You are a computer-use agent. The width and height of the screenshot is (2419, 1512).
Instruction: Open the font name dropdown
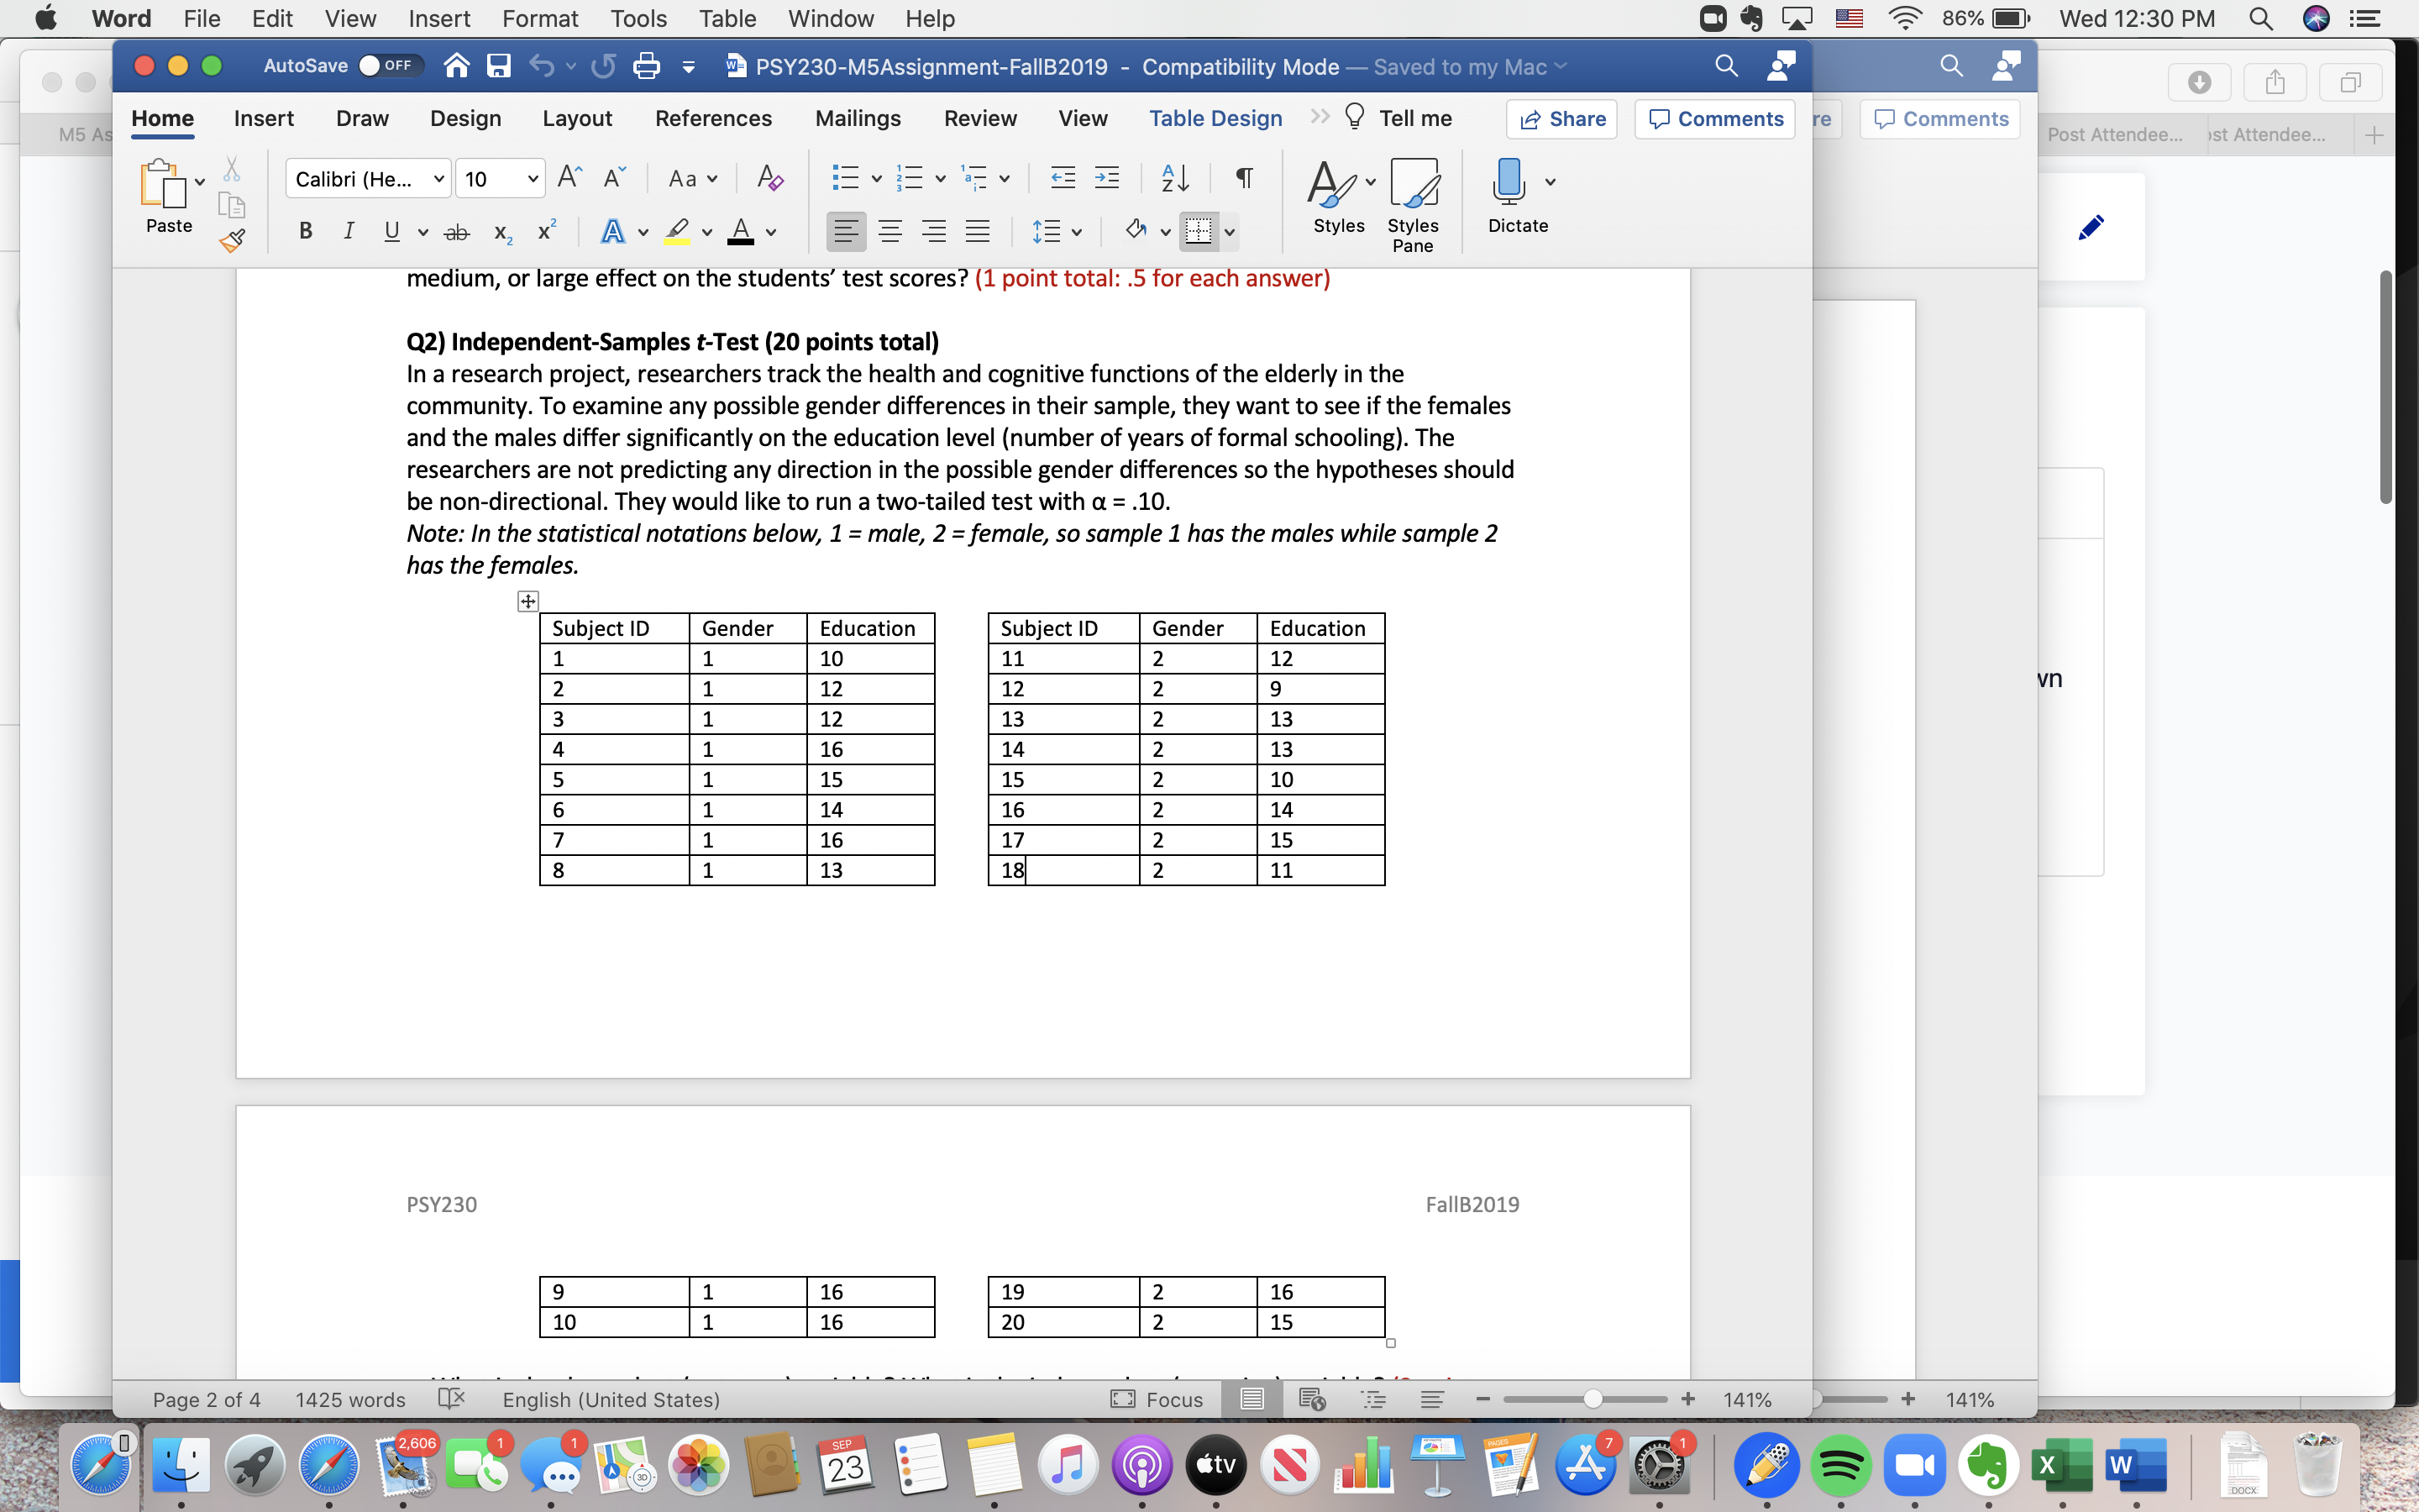click(438, 179)
